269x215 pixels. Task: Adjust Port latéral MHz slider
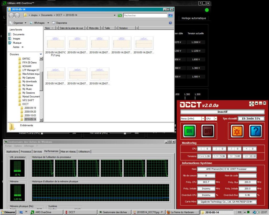(125, 133)
